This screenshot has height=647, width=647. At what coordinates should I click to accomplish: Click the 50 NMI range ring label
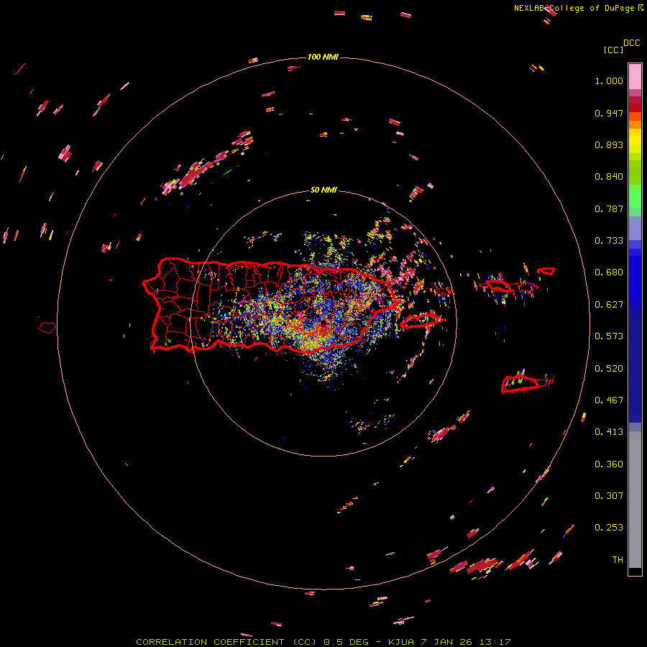[323, 190]
